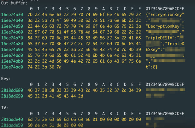195x128 pixels.
Task: Click address 2818dd690 in Key dump
Action: tap(12, 96)
